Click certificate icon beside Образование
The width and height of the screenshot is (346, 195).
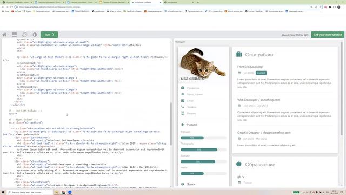(239, 164)
